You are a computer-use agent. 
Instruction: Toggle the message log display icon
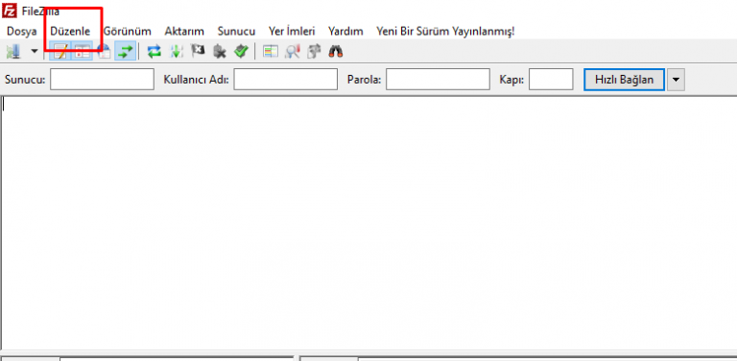[x=60, y=52]
